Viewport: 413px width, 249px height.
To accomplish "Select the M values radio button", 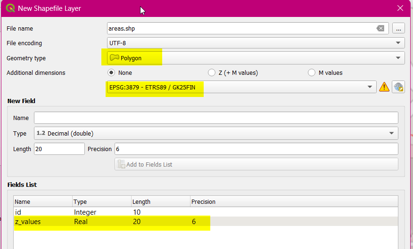I will 312,72.
